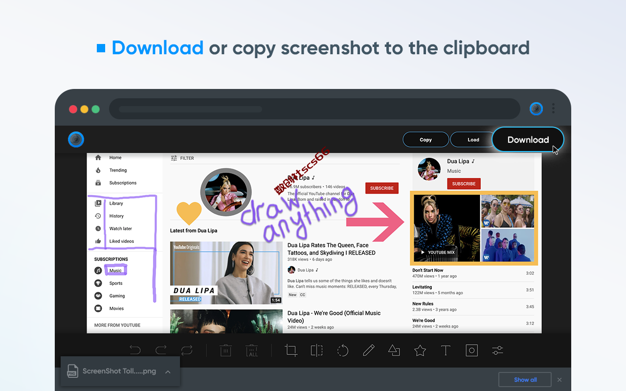The image size is (626, 391).
Task: Click the New badge under the video description
Action: pyautogui.click(x=292, y=295)
